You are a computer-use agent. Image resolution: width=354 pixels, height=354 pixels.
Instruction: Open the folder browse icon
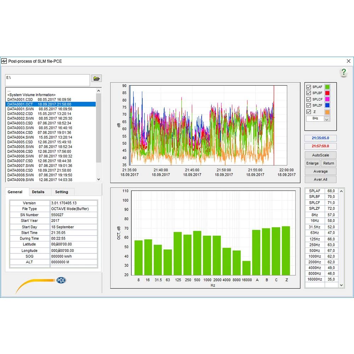(x=96, y=79)
